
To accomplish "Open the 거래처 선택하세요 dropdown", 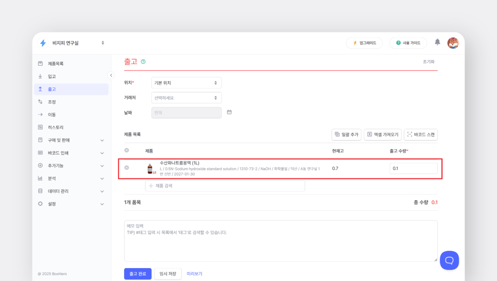I will click(x=186, y=97).
